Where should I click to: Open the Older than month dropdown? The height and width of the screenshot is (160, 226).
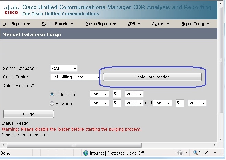(99, 94)
